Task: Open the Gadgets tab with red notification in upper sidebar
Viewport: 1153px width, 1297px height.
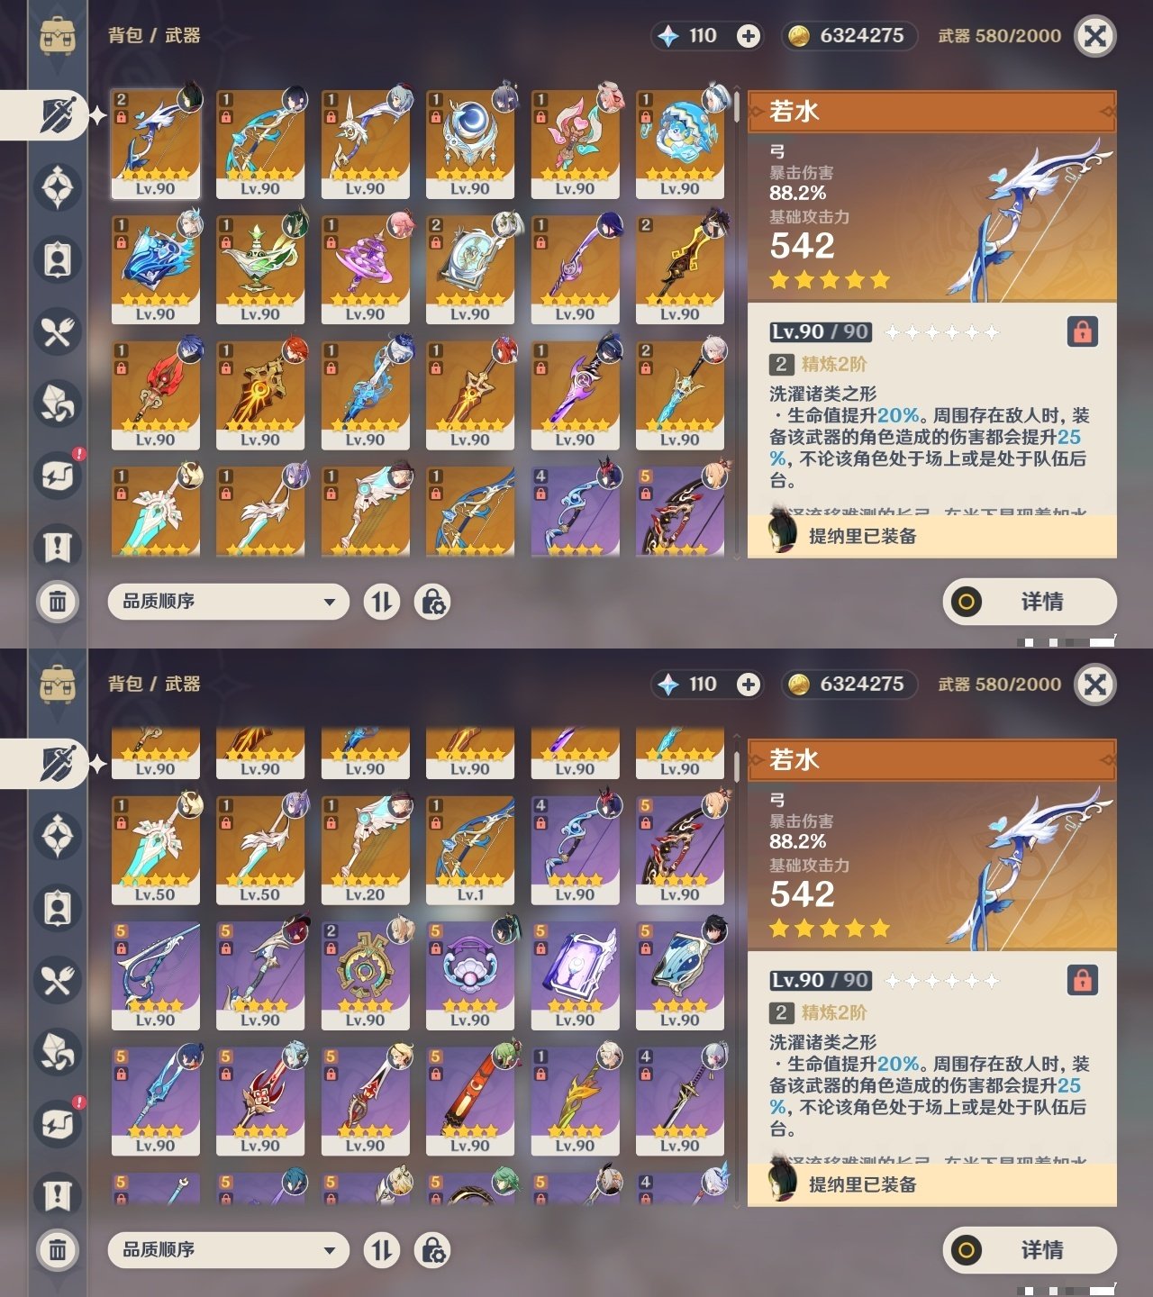Action: [x=58, y=476]
